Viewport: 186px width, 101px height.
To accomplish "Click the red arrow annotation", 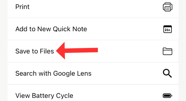I will click(x=77, y=51).
